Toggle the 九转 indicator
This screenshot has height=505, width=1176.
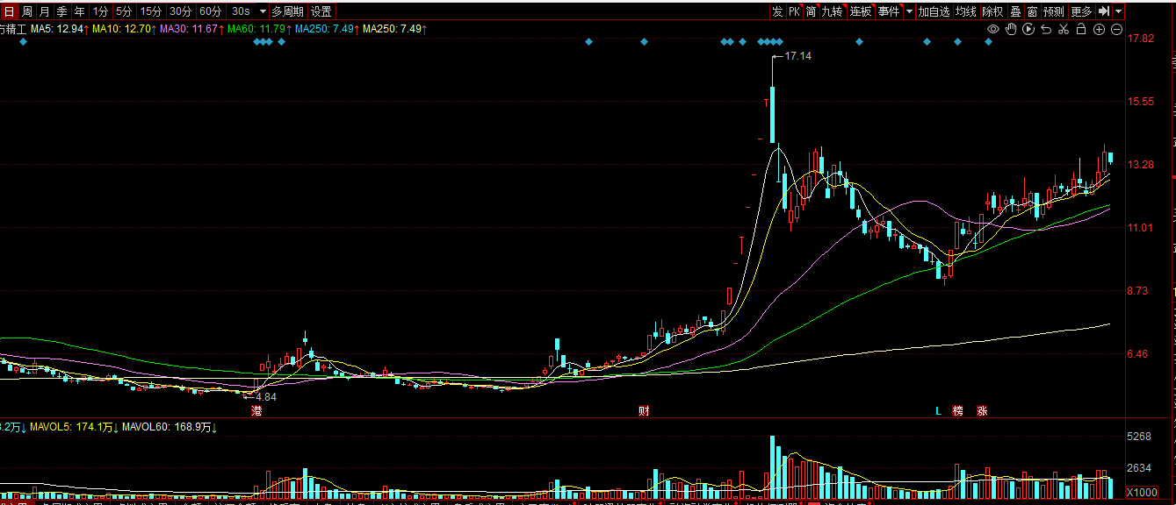[833, 11]
